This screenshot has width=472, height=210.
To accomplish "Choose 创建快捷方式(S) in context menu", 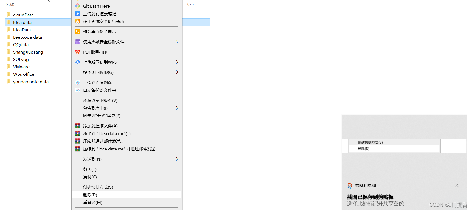I will (x=127, y=187).
